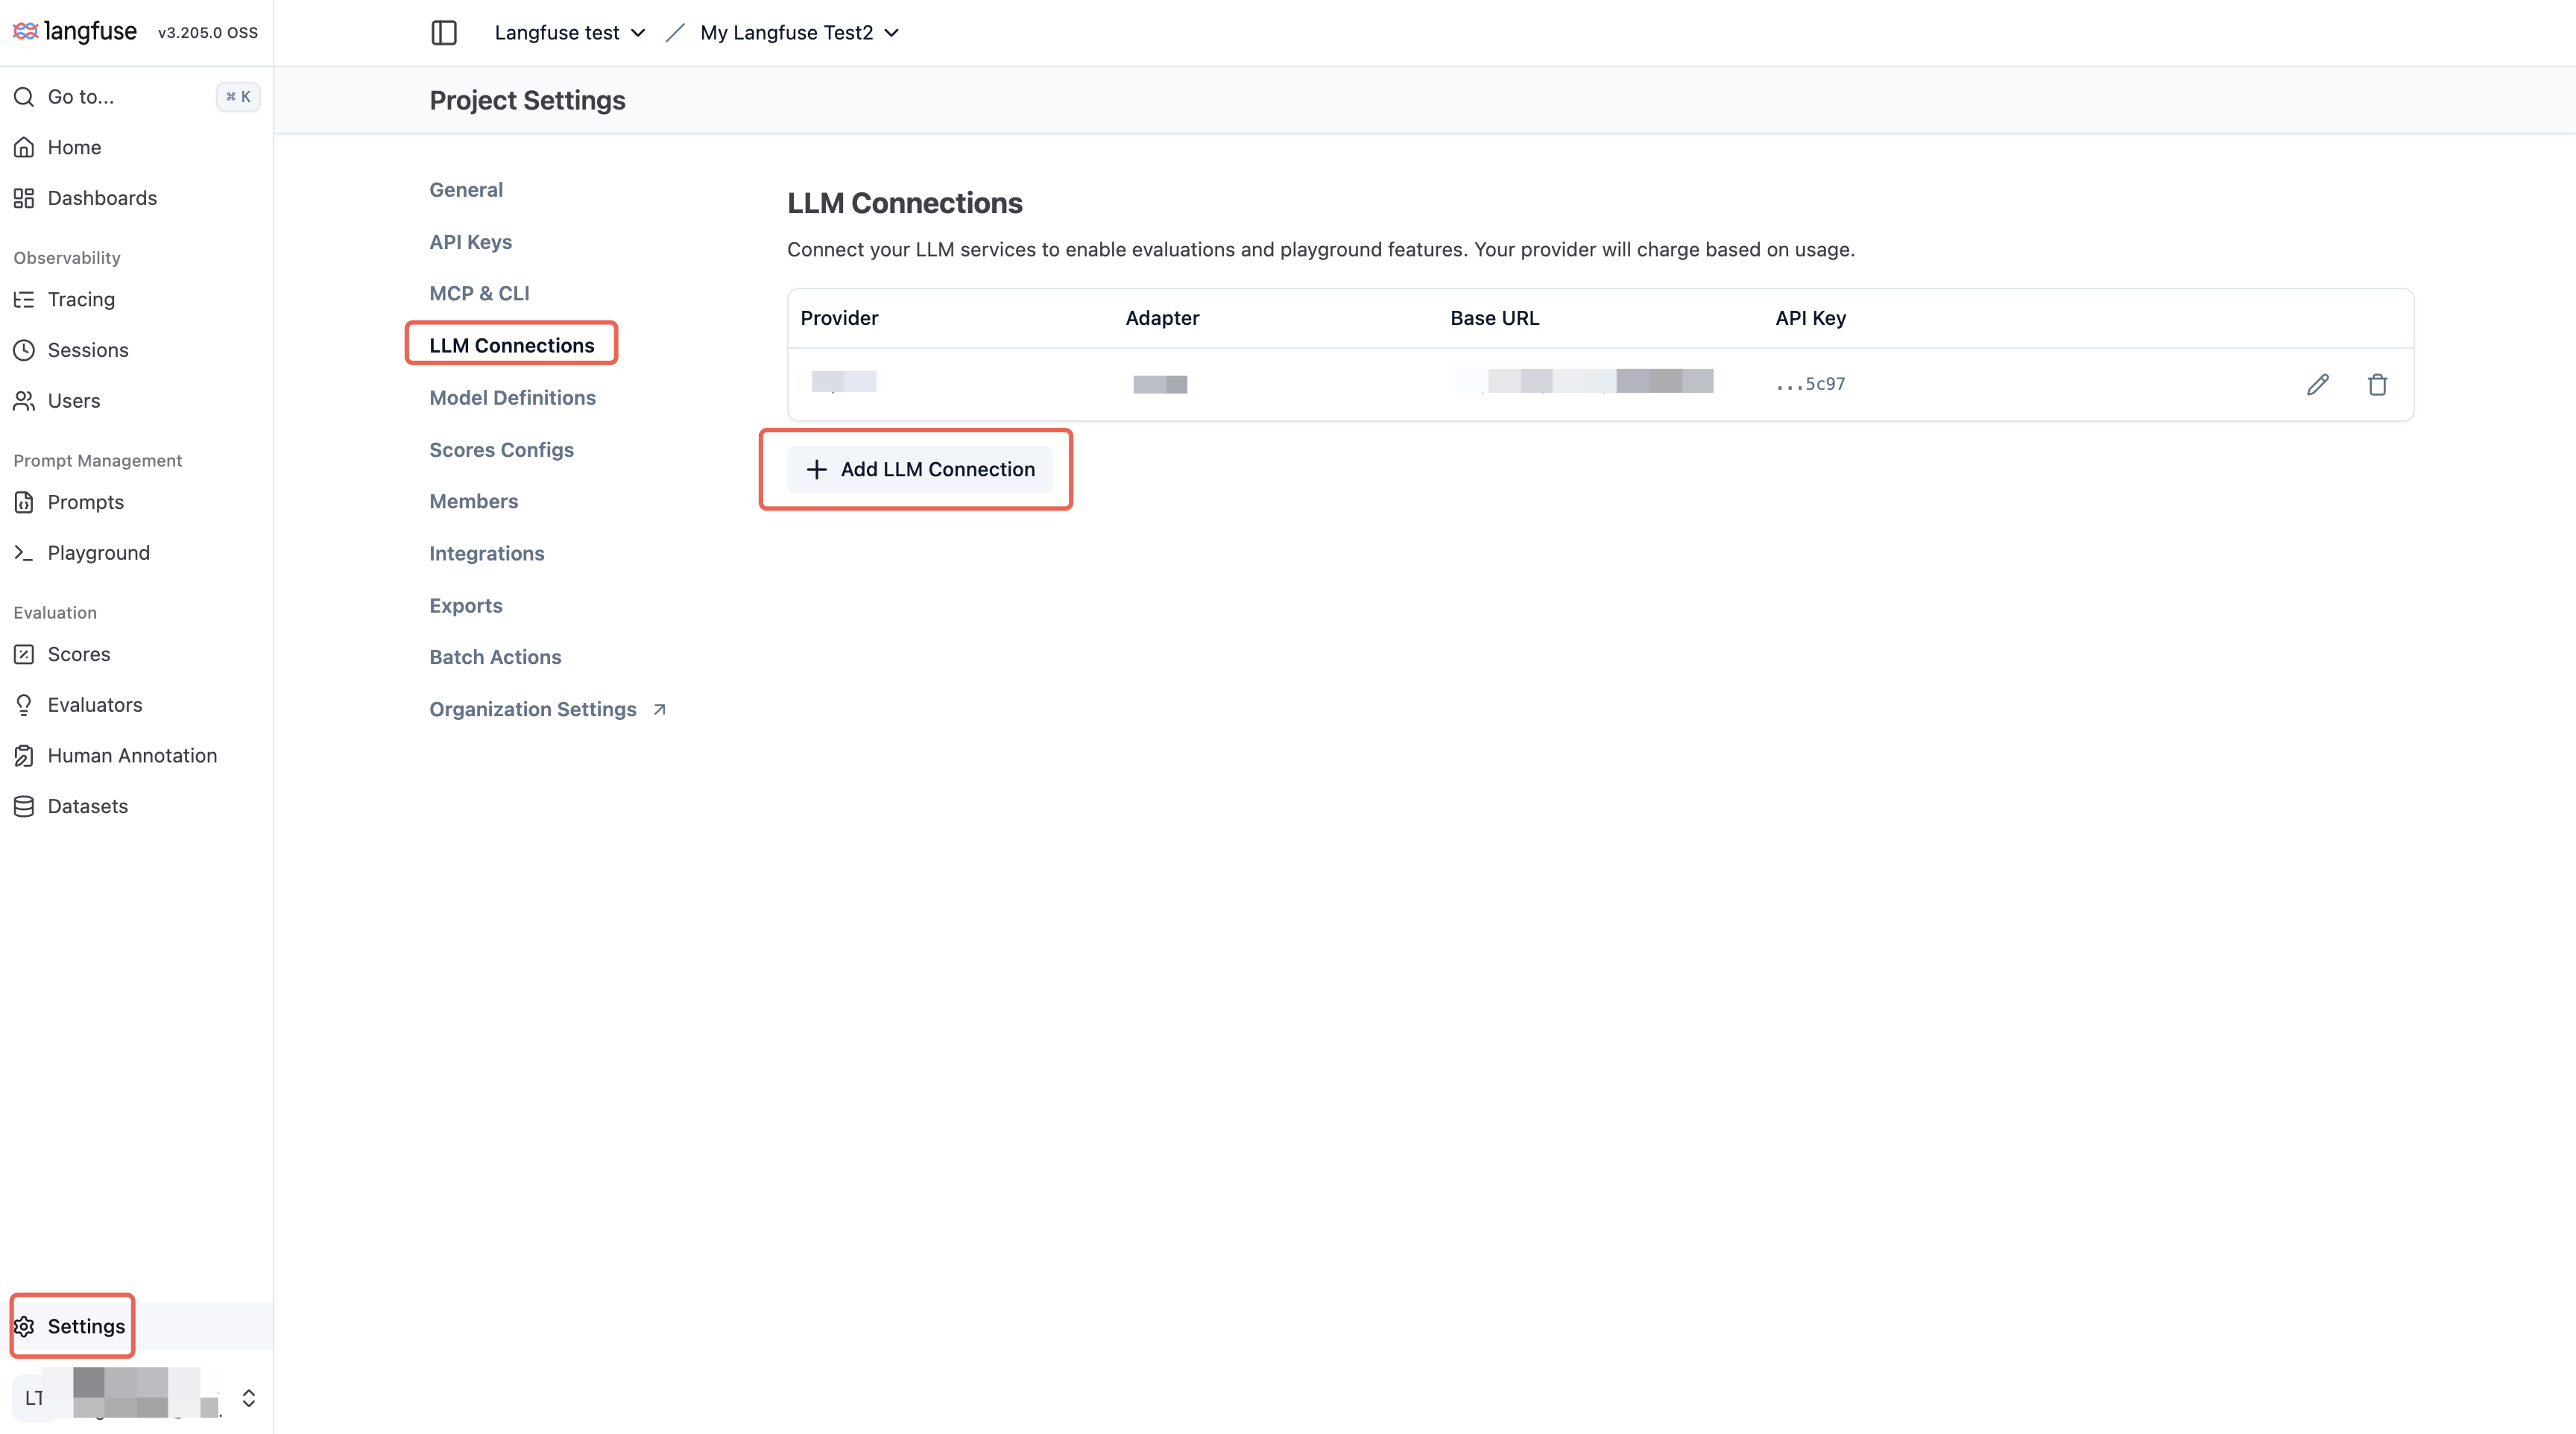Click the Adapter column header
The width and height of the screenshot is (2576, 1434).
tap(1162, 318)
